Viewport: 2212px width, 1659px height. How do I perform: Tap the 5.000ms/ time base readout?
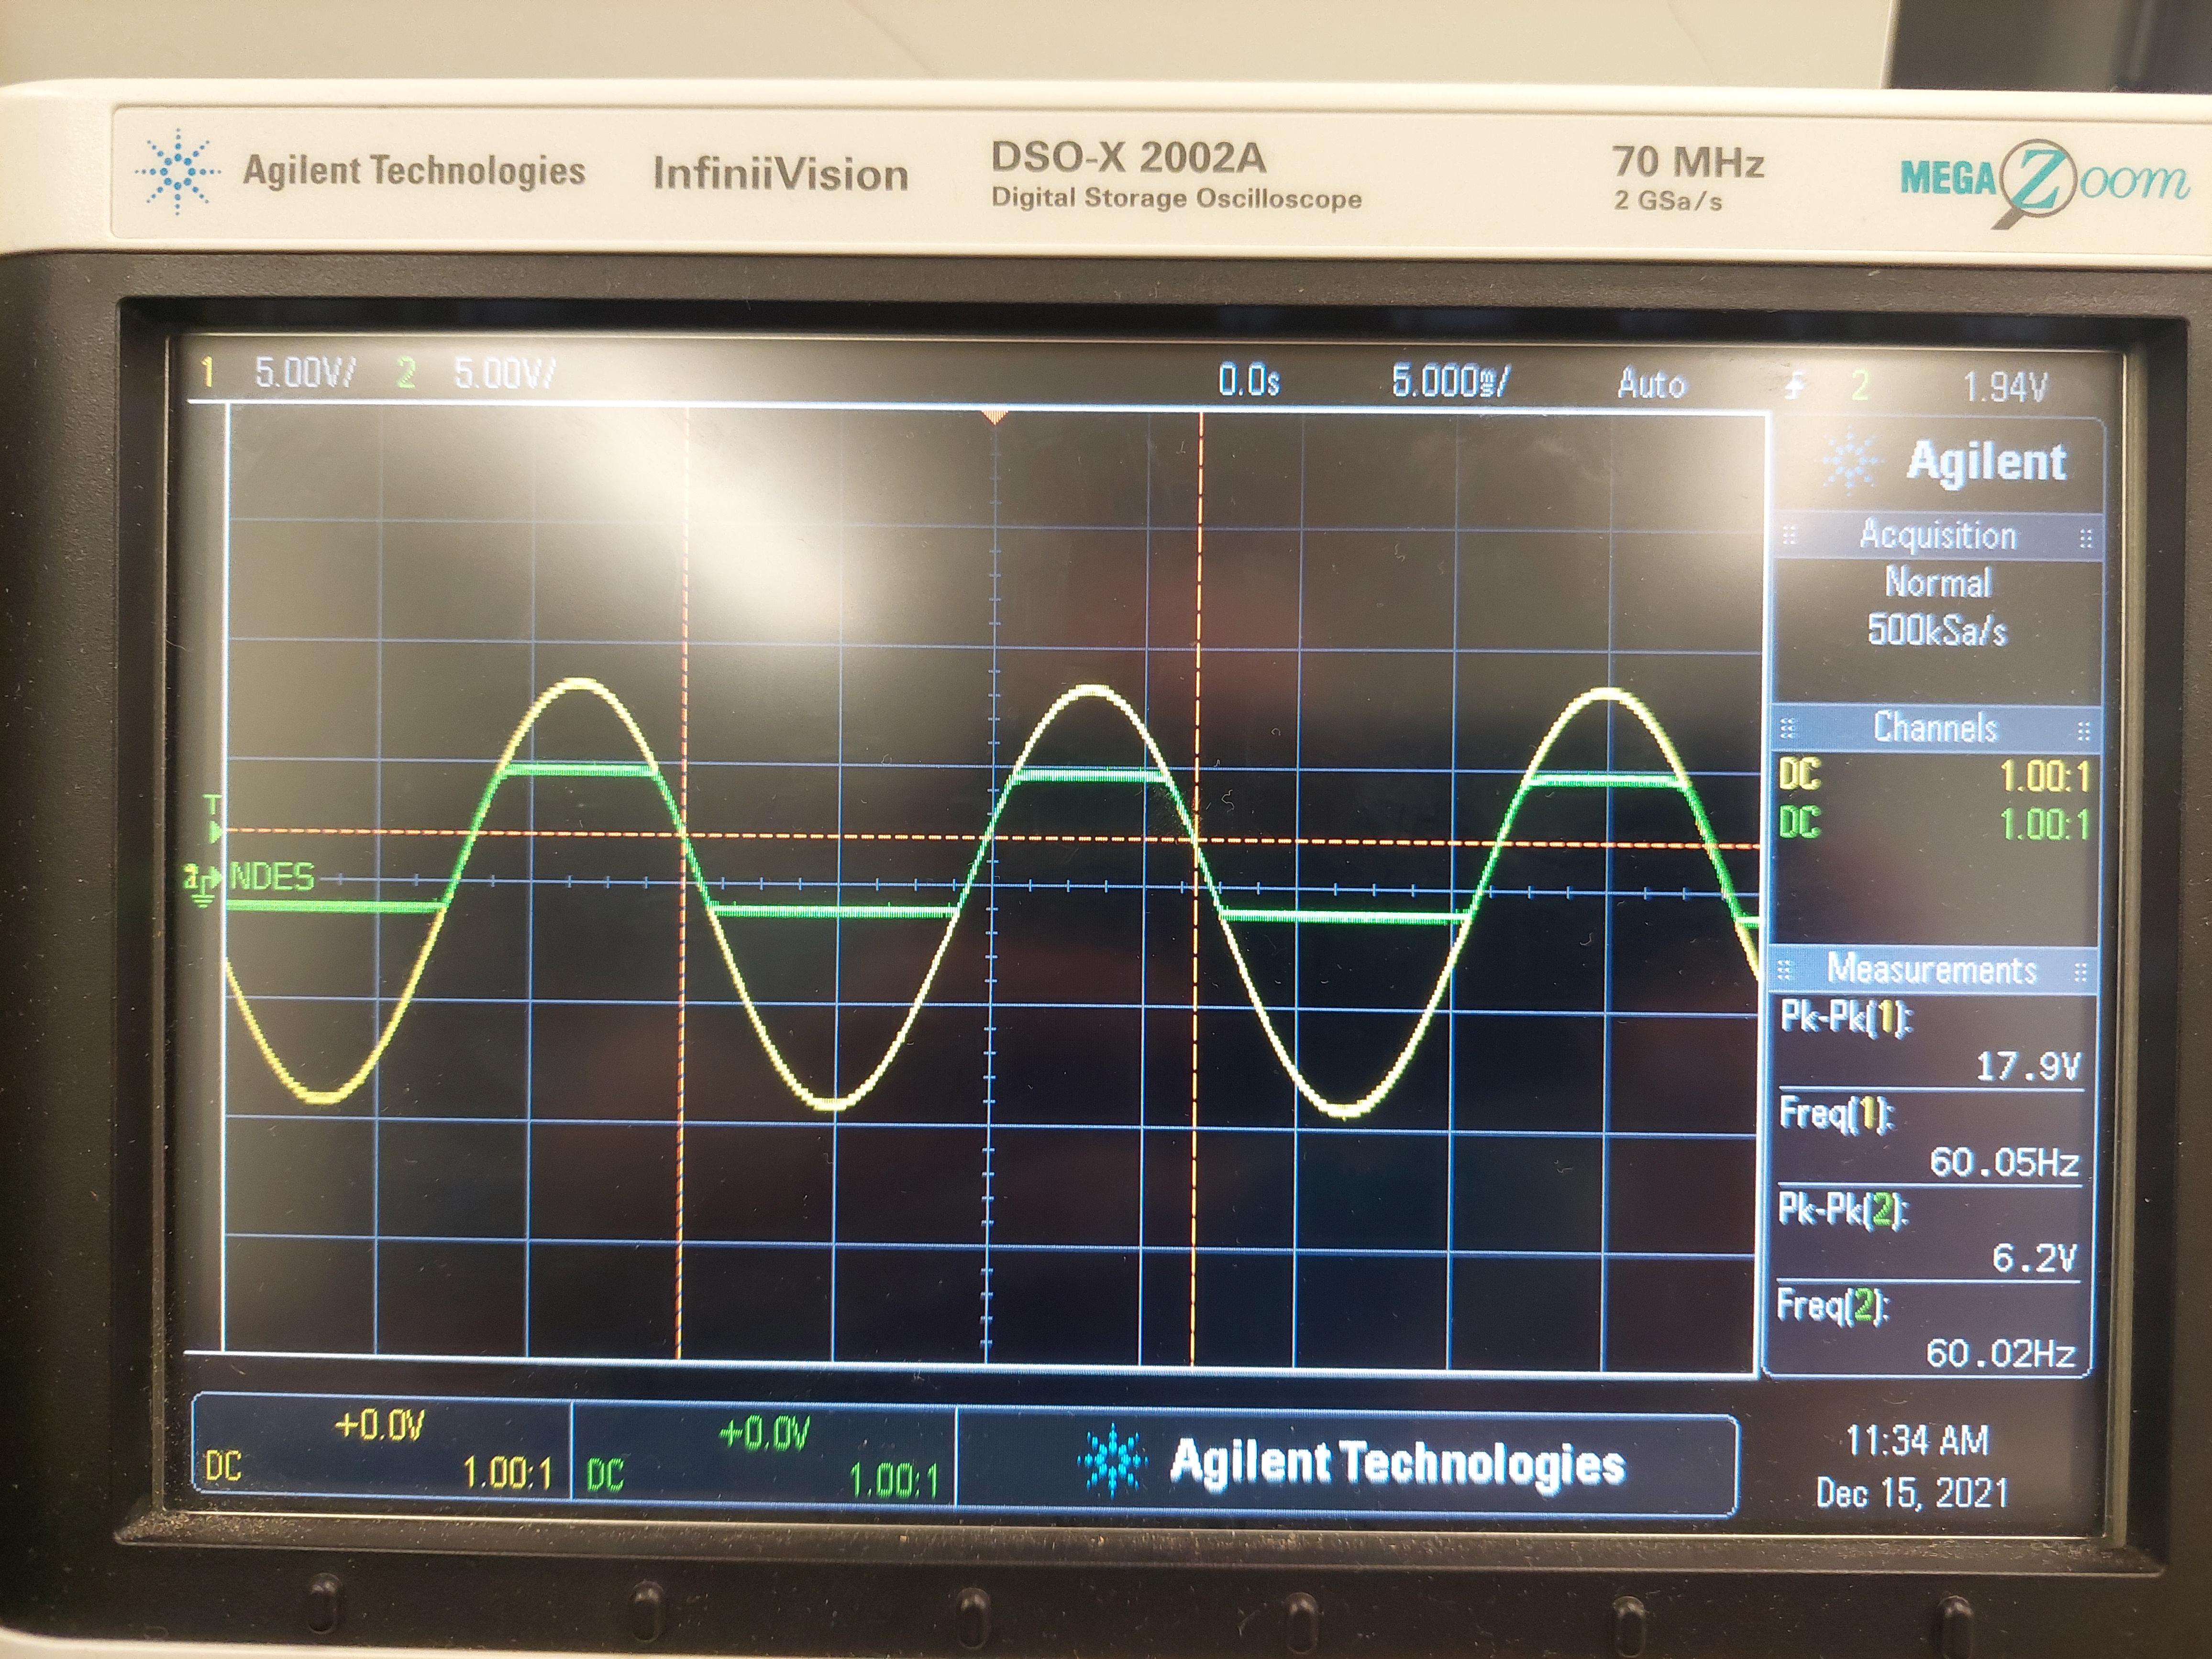point(1451,382)
